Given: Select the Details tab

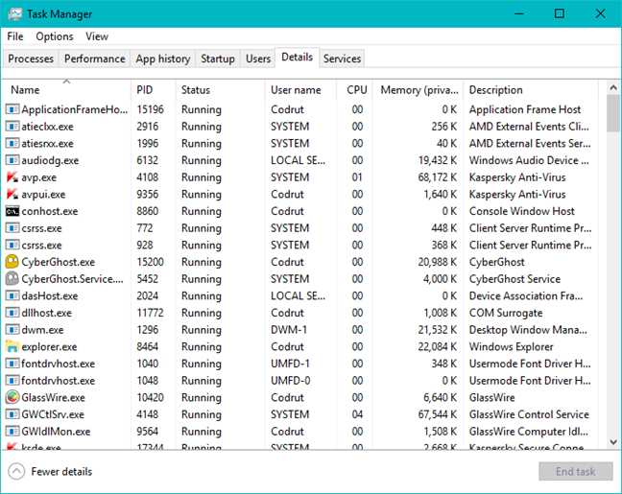Looking at the screenshot, I should tap(298, 58).
